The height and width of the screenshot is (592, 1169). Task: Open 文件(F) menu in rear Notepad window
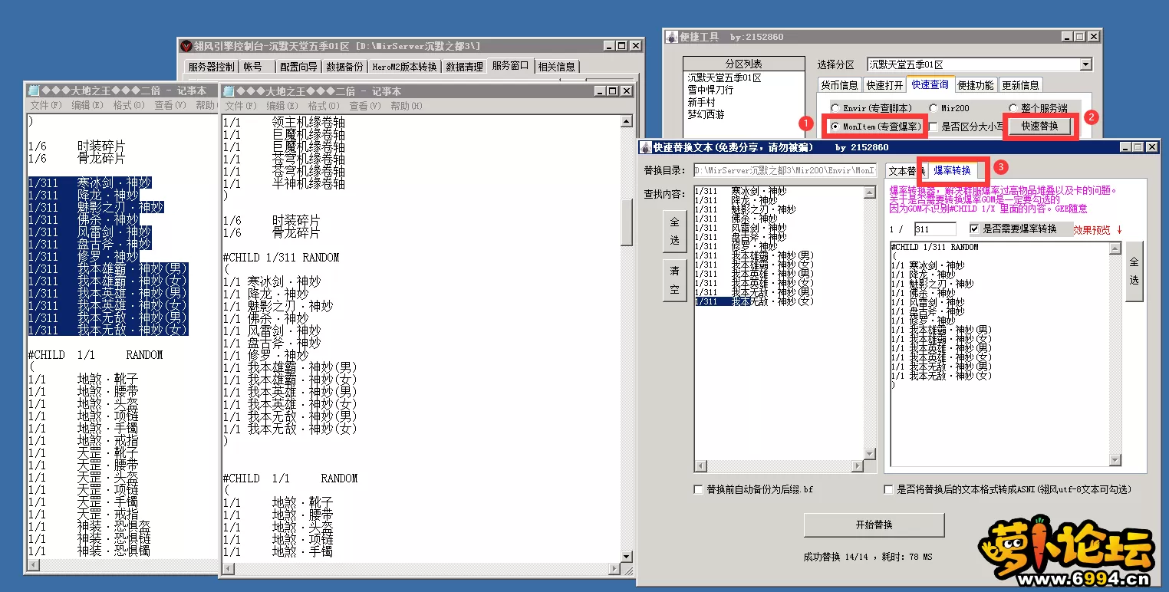[45, 105]
